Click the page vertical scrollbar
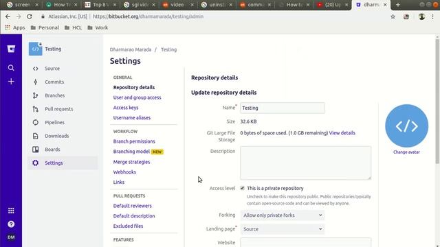 (437, 102)
